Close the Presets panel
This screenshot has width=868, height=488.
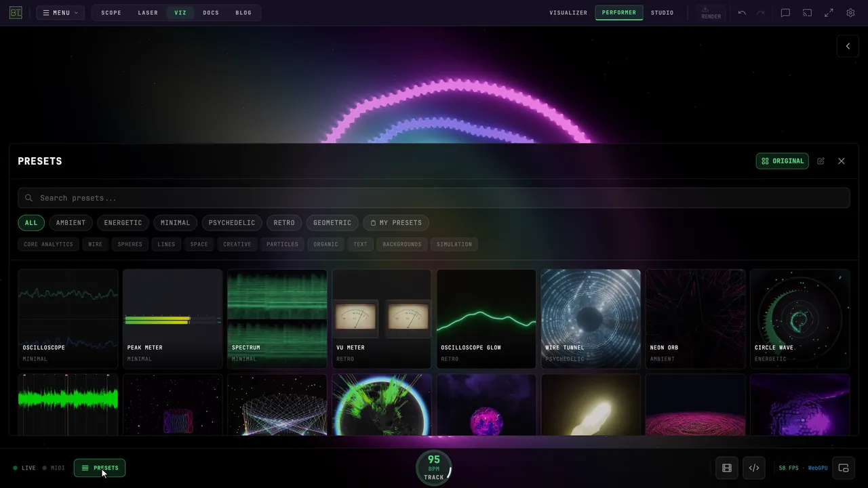(x=842, y=161)
